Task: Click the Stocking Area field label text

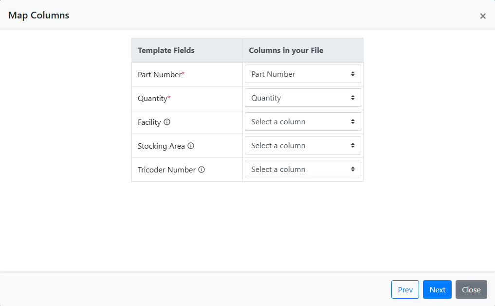Action: tap(161, 146)
